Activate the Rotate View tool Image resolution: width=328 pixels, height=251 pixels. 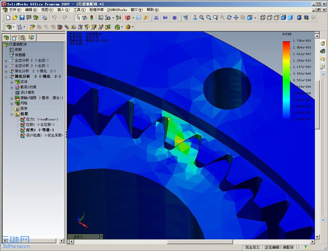(229, 18)
